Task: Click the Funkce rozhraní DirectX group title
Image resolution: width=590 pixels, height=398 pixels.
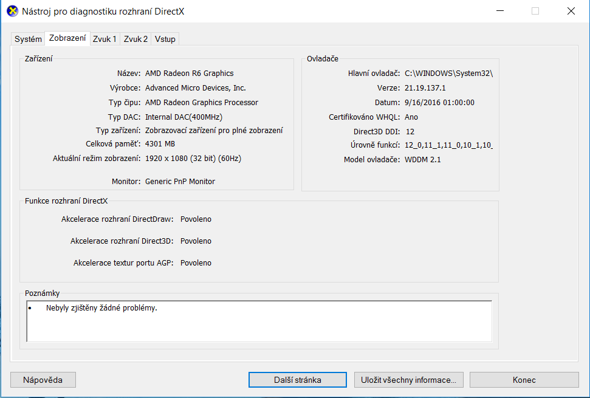Action: coord(66,201)
